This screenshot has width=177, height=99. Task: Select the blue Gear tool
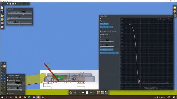point(4,76)
